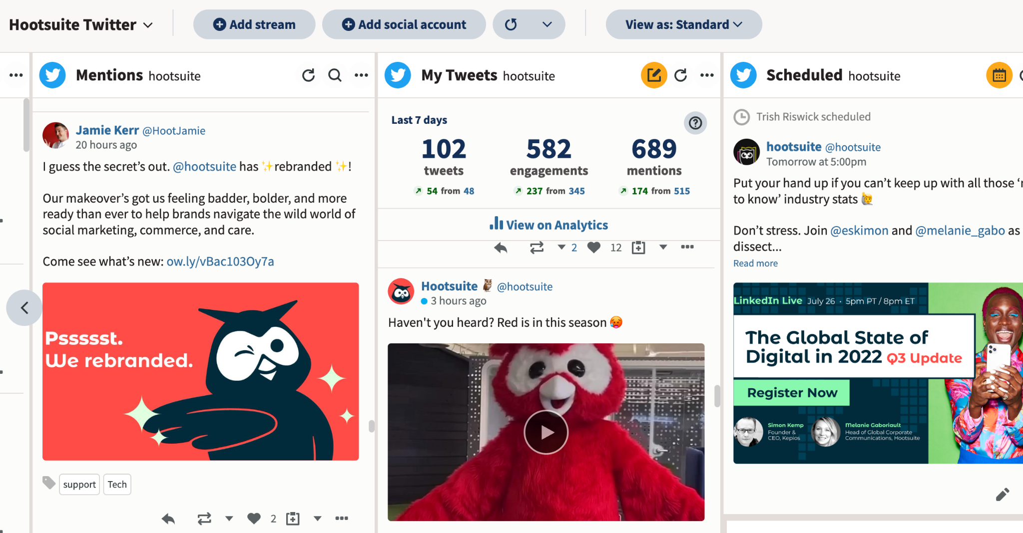1023x533 pixels.
Task: Search within the Mentions stream
Action: pos(335,75)
